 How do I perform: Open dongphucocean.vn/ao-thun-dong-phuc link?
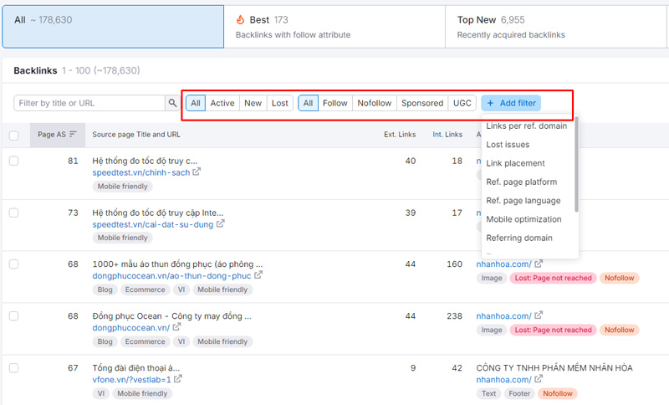coord(171,275)
